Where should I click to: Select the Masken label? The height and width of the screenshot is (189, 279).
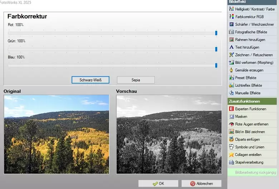click(241, 117)
